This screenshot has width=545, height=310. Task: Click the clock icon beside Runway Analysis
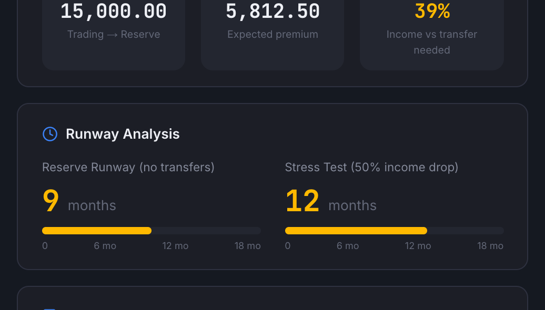pyautogui.click(x=49, y=134)
